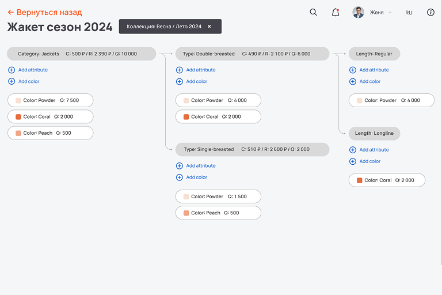Image resolution: width=442 pixels, height=295 pixels.
Task: Open user avatar for Женя
Action: click(x=358, y=12)
